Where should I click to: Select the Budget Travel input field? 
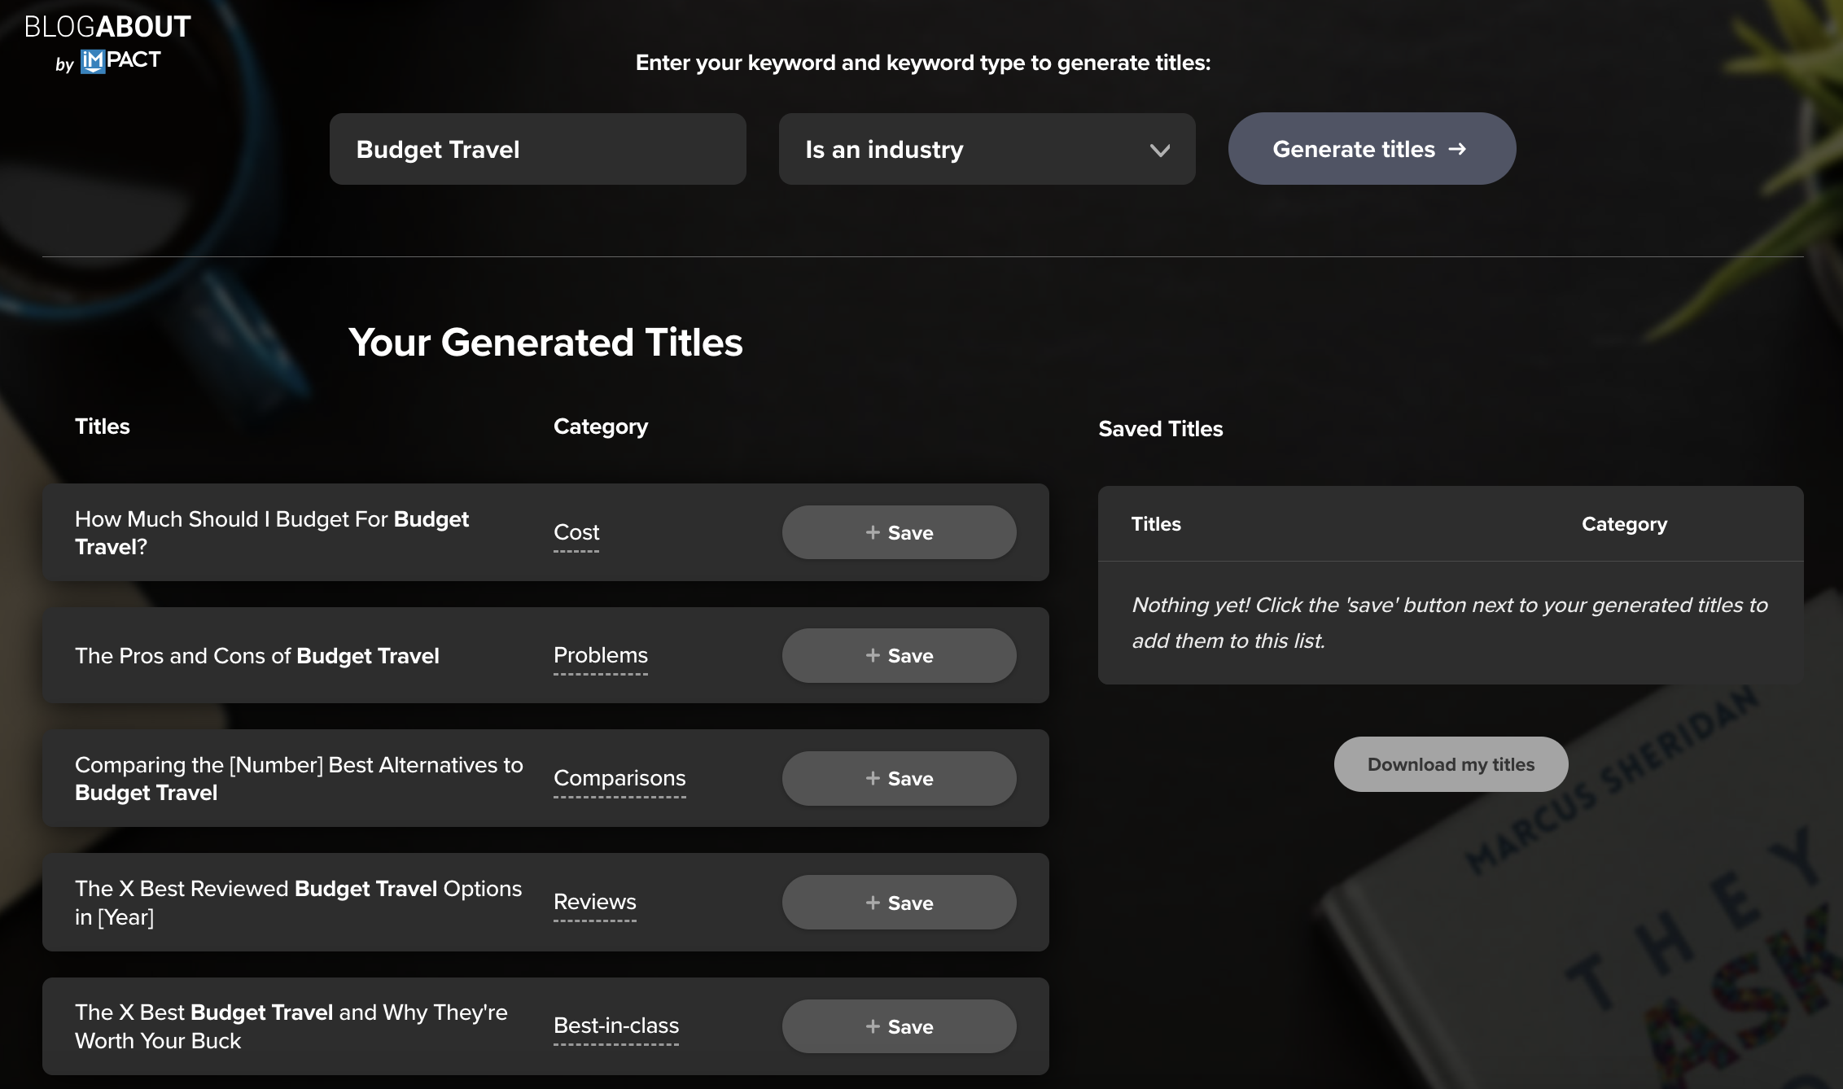(538, 148)
